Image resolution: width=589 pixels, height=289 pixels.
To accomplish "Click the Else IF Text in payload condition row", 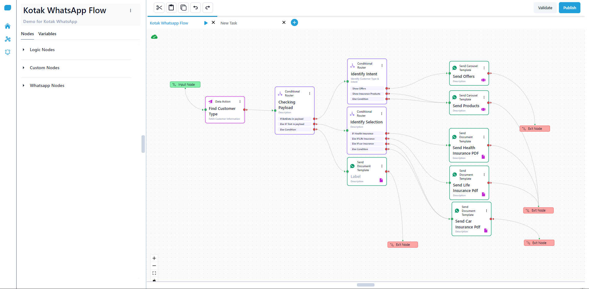I will tap(295, 124).
